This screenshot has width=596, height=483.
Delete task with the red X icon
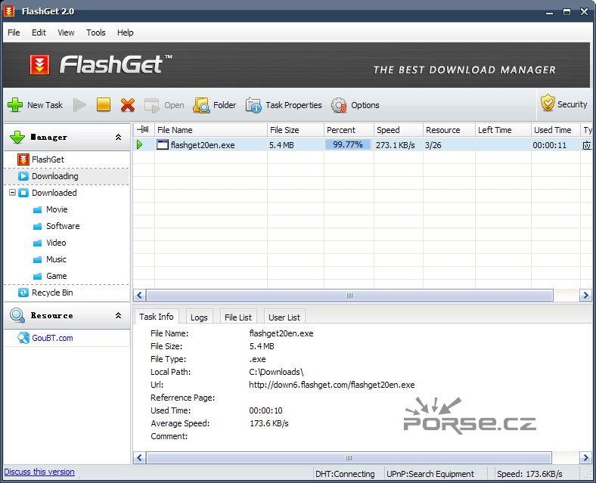tap(128, 105)
